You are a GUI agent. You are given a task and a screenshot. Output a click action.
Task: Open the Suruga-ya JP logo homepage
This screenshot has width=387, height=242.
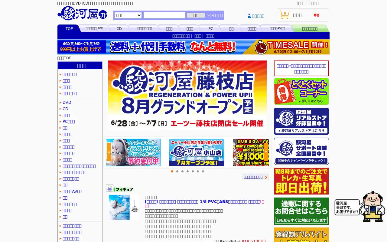click(x=82, y=13)
